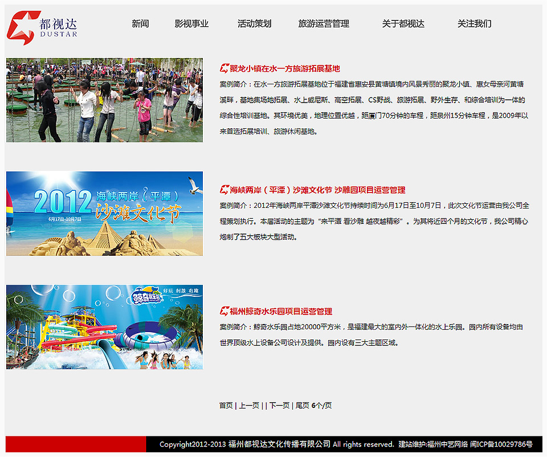
Task: Click the 关注我们 navigation item
Action: coord(473,24)
